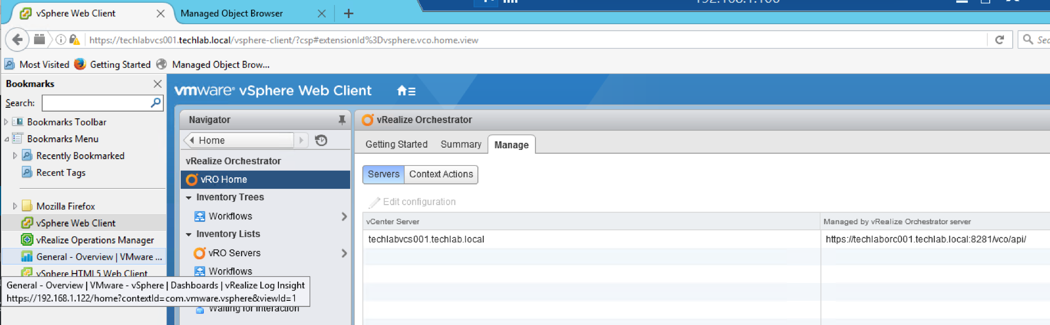Collapse the Inventory Lists section
The width and height of the screenshot is (1050, 325).
(x=189, y=234)
